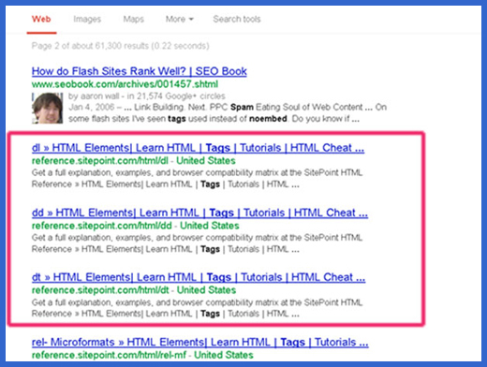Open 'rel- Microformats » HTML Elements' result
Viewport: 487px width, 367px height.
tap(199, 343)
